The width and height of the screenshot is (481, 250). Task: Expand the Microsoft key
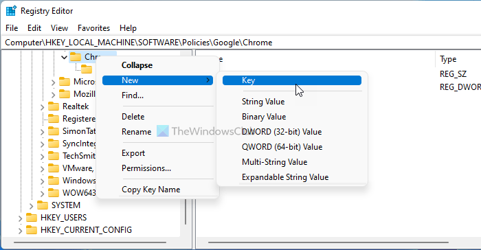pyautogui.click(x=54, y=82)
